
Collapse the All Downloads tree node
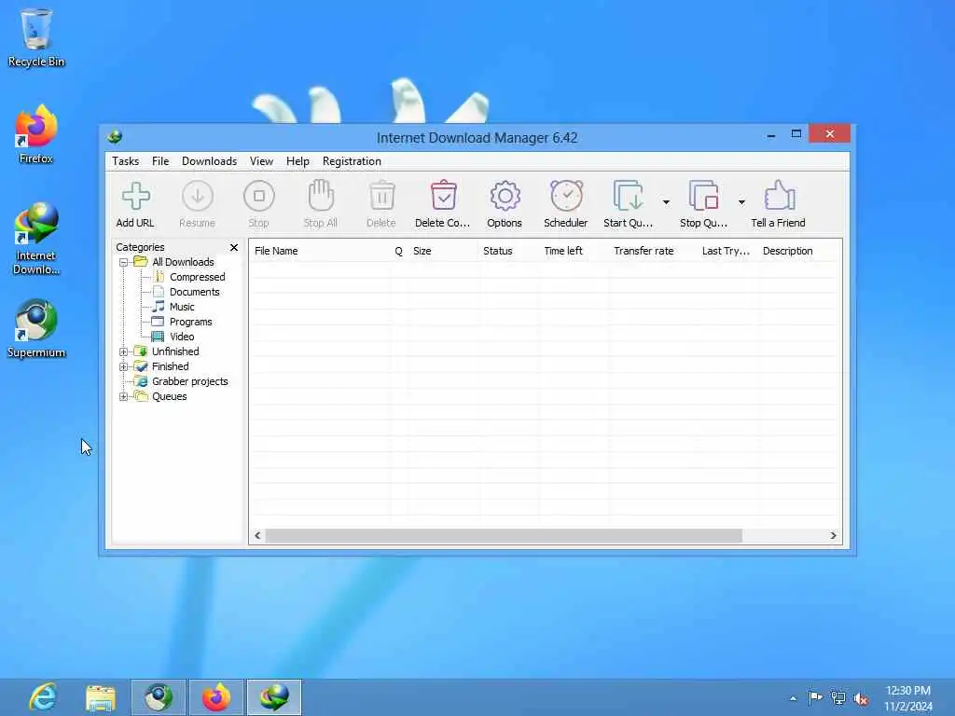pyautogui.click(x=124, y=262)
